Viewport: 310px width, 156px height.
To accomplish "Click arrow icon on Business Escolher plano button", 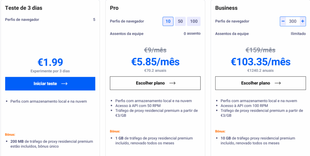I will pyautogui.click(x=278, y=83).
